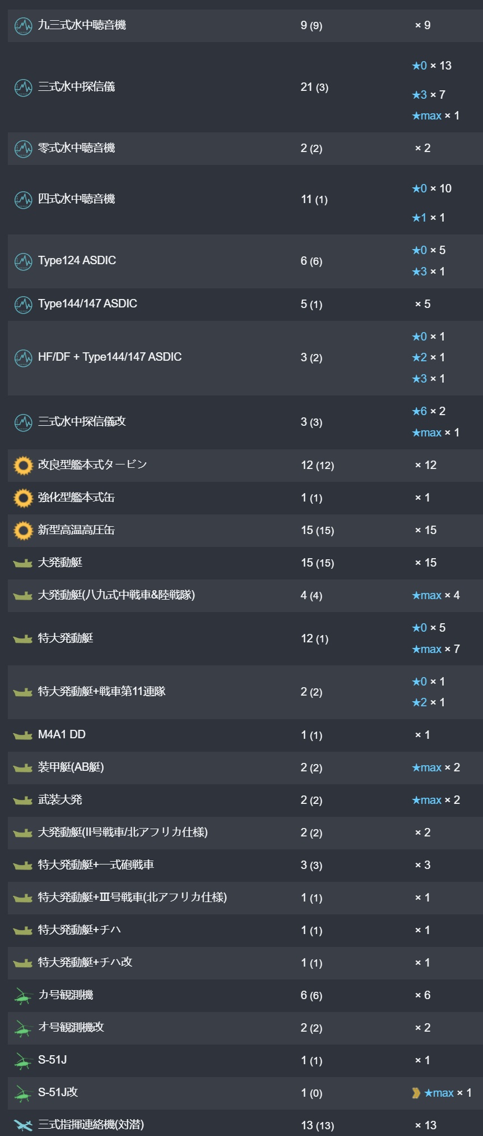Click the count 21 (3) for 三式水中探信儀
Screen dimensions: 483x1136
314,88
